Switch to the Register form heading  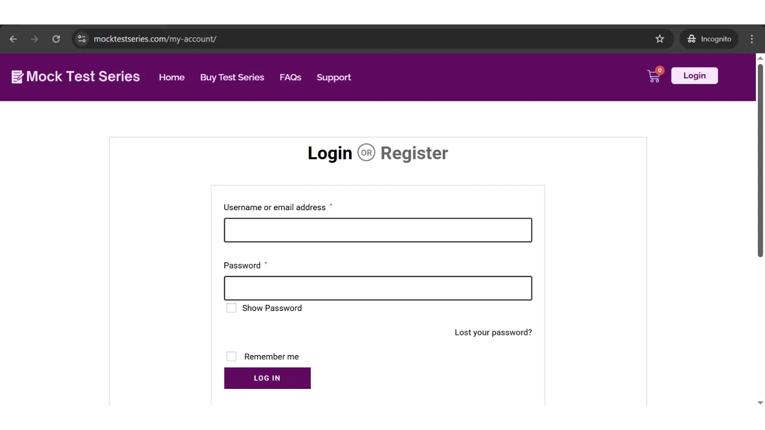(x=414, y=153)
